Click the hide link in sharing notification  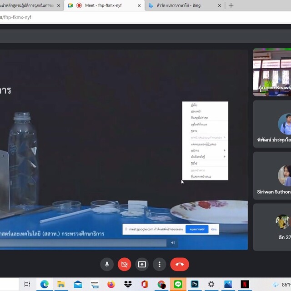(214, 229)
